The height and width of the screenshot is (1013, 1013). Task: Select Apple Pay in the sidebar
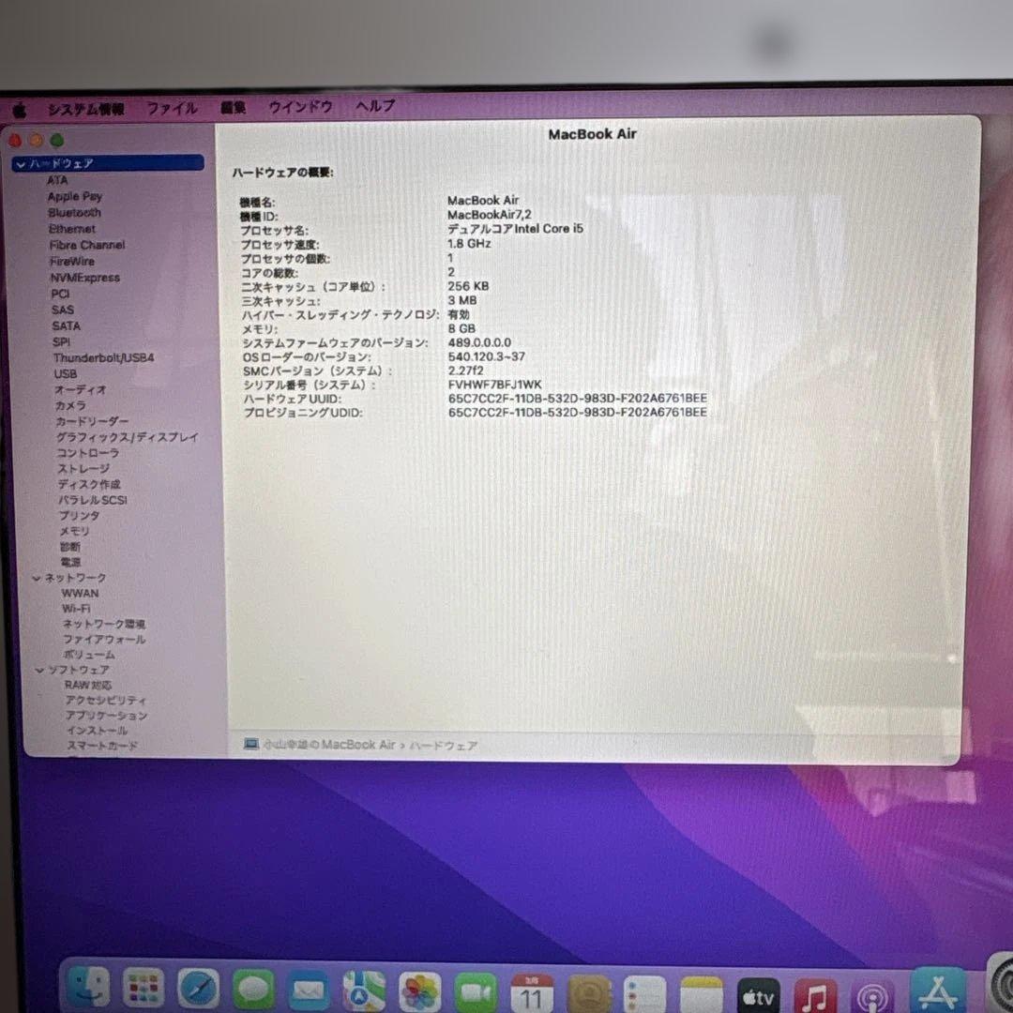(75, 196)
